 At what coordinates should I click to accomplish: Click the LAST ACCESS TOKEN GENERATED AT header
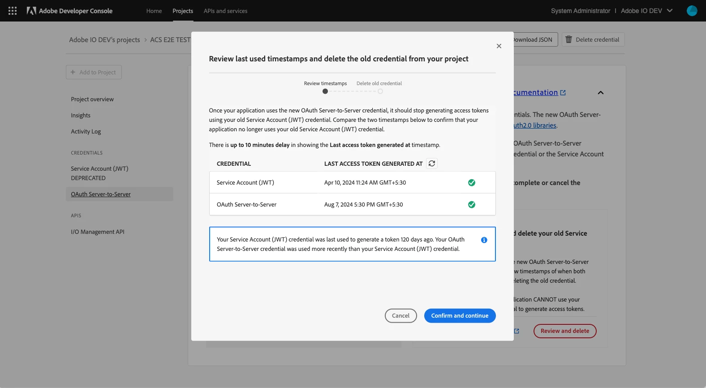[373, 164]
